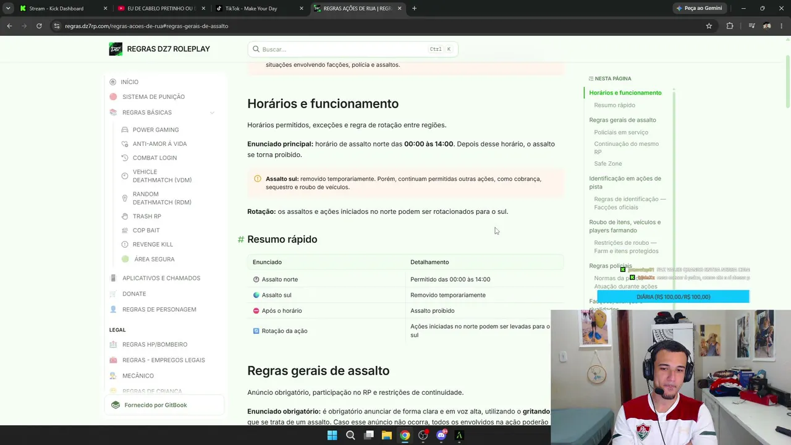791x445 pixels.
Task: Click the warning icon beside REVENGE KILL
Action: [125, 245]
